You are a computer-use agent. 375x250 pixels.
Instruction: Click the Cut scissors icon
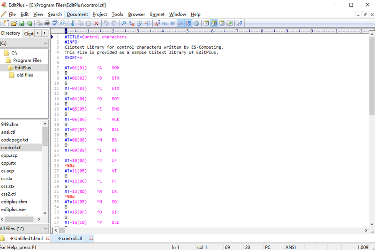(73, 23)
